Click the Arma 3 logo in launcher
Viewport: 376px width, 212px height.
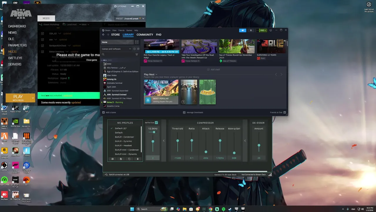coord(21,14)
